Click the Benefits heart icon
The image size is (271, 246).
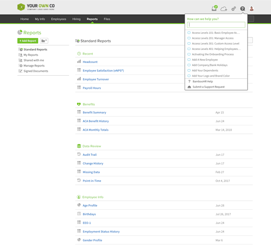pos(79,104)
